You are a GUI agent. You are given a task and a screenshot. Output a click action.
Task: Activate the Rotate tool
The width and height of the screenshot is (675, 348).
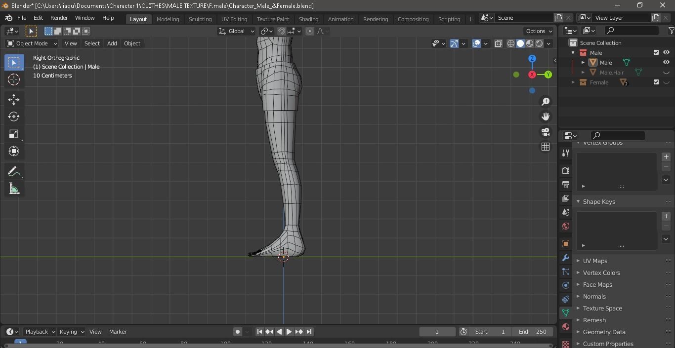click(x=14, y=117)
